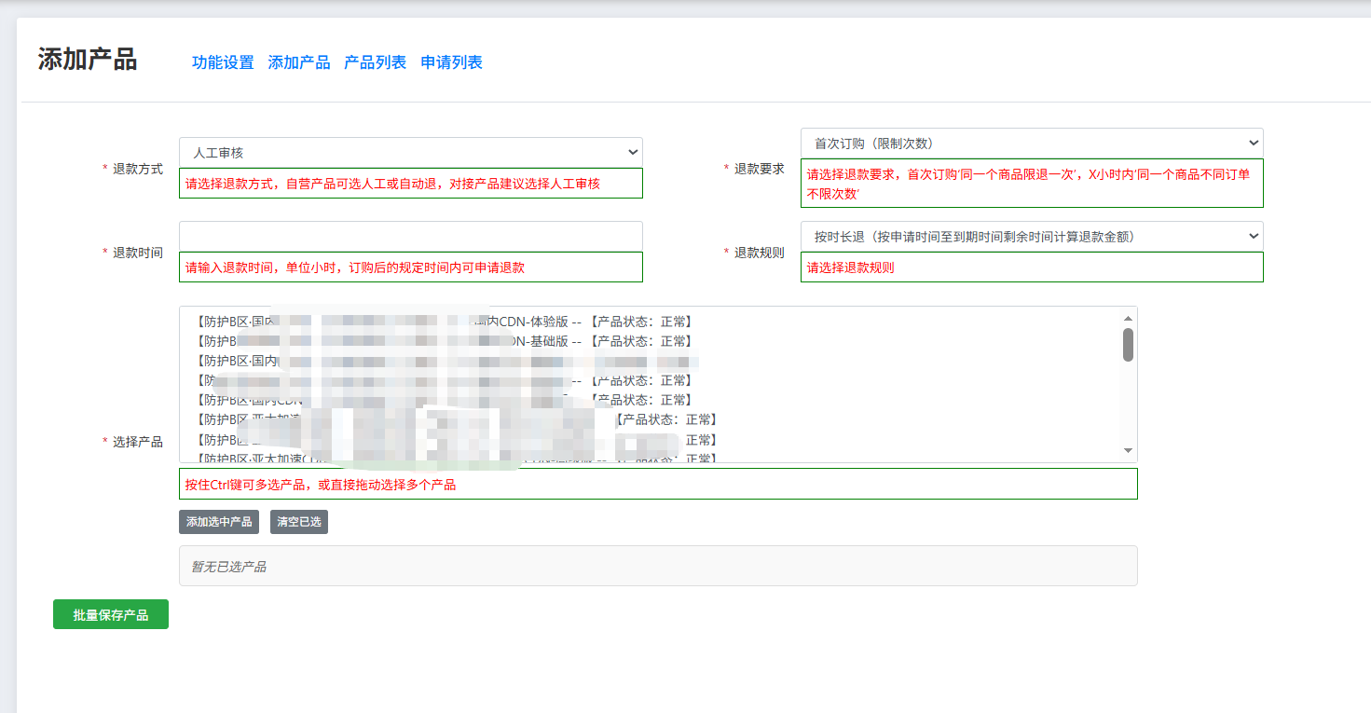Screen dimensions: 1371x713
Task: Open the 退款方式 dropdown showing 人工审核
Action: pos(410,152)
